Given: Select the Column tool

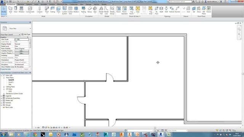Looking at the screenshot, I should tap(40, 10).
